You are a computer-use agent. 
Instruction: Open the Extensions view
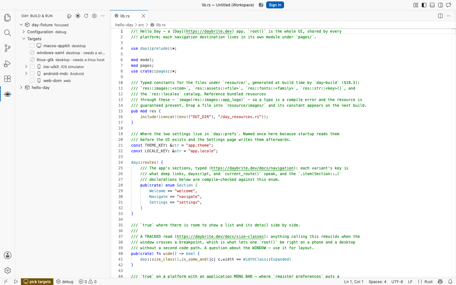point(8,79)
